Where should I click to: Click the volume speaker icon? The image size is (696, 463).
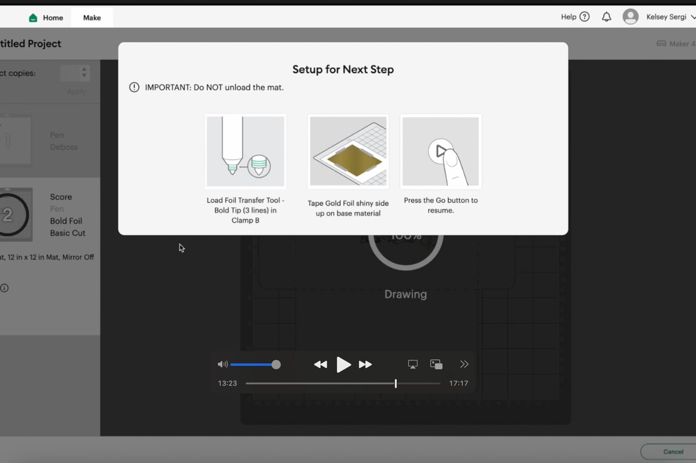pyautogui.click(x=222, y=364)
